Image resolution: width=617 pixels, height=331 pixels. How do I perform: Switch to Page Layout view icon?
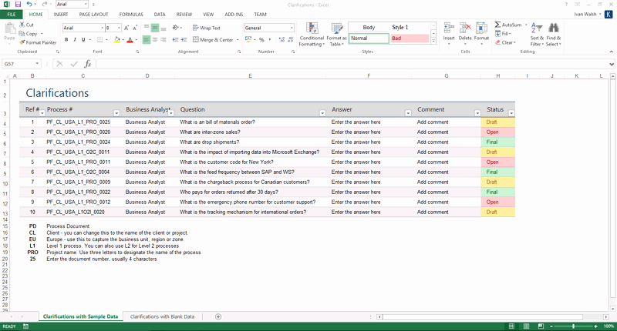[x=526, y=326]
